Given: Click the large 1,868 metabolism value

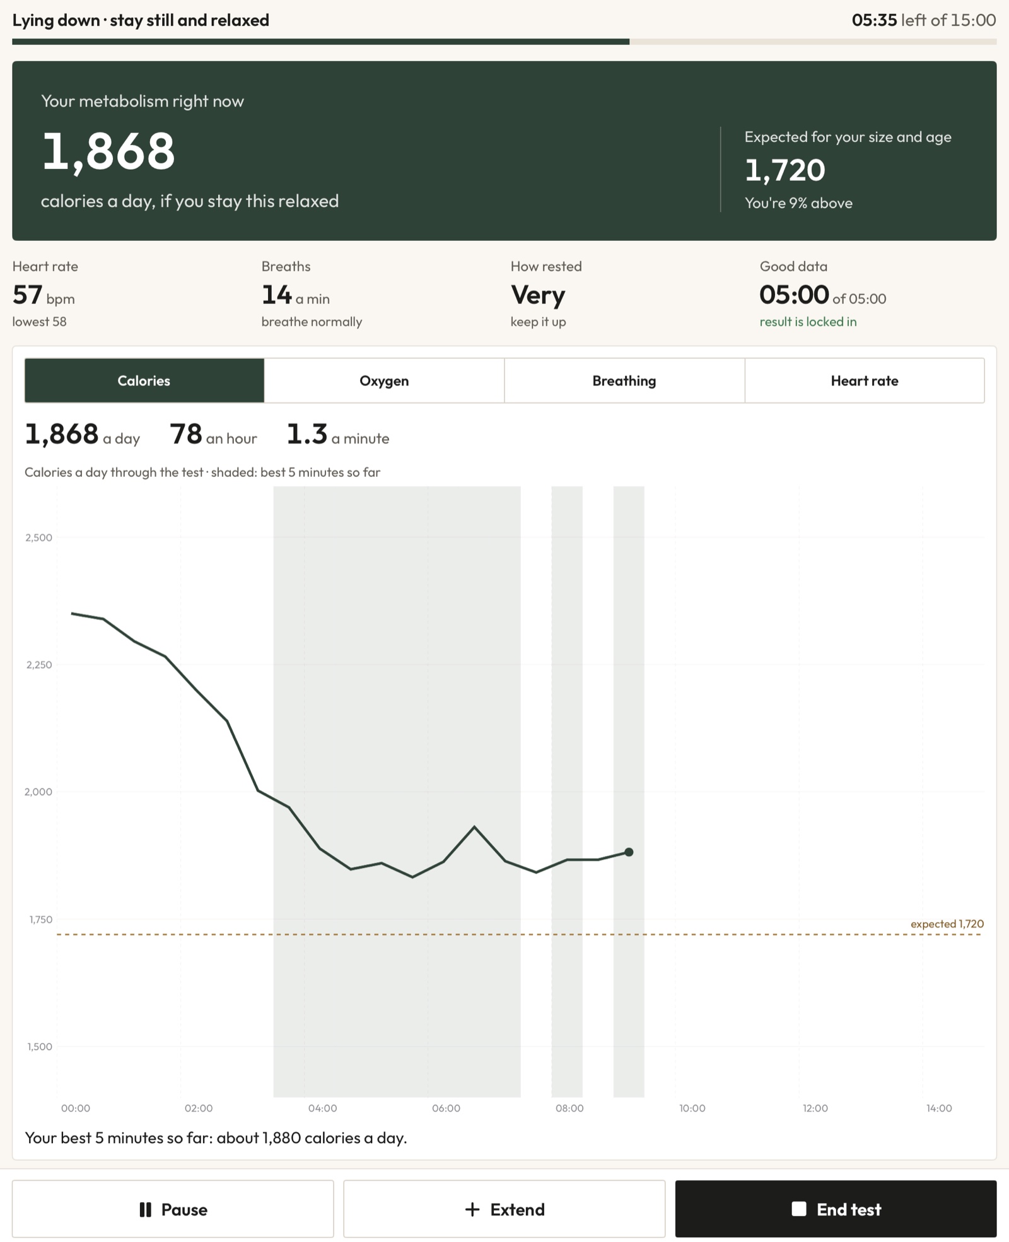Looking at the screenshot, I should (108, 152).
